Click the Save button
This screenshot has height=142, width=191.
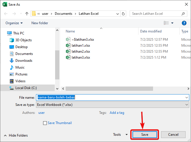point(145,135)
